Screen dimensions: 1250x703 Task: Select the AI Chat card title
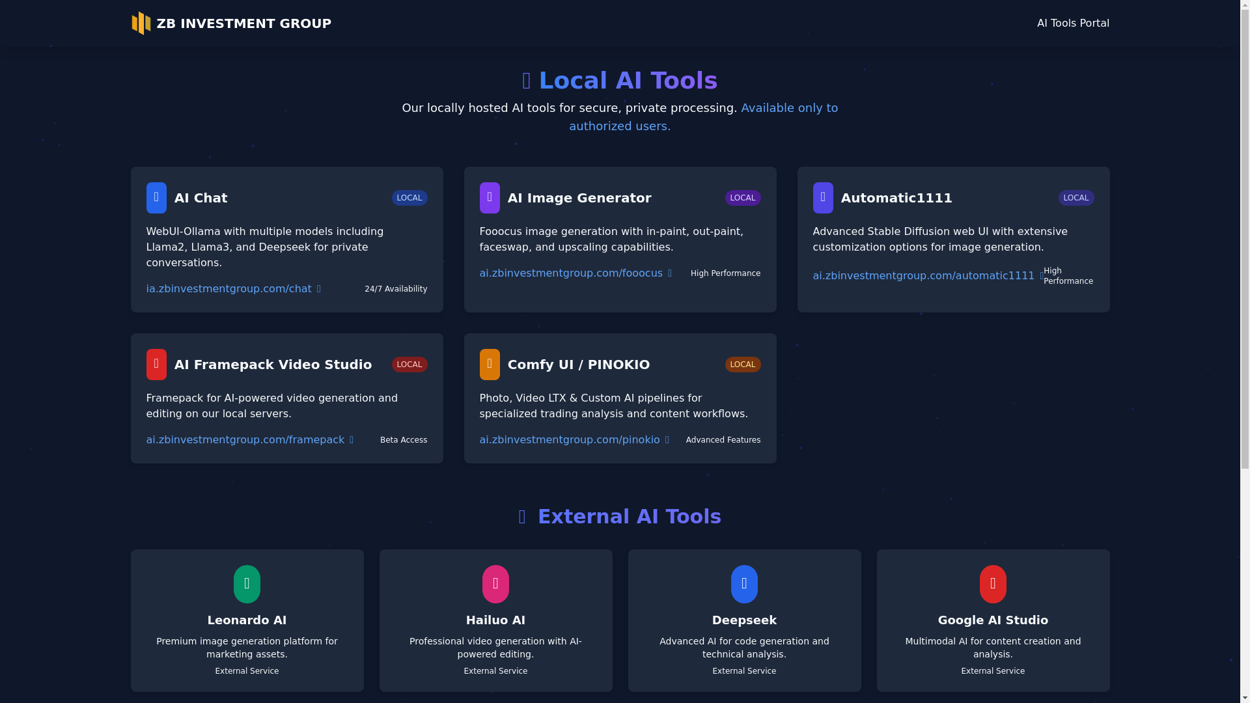pos(201,198)
